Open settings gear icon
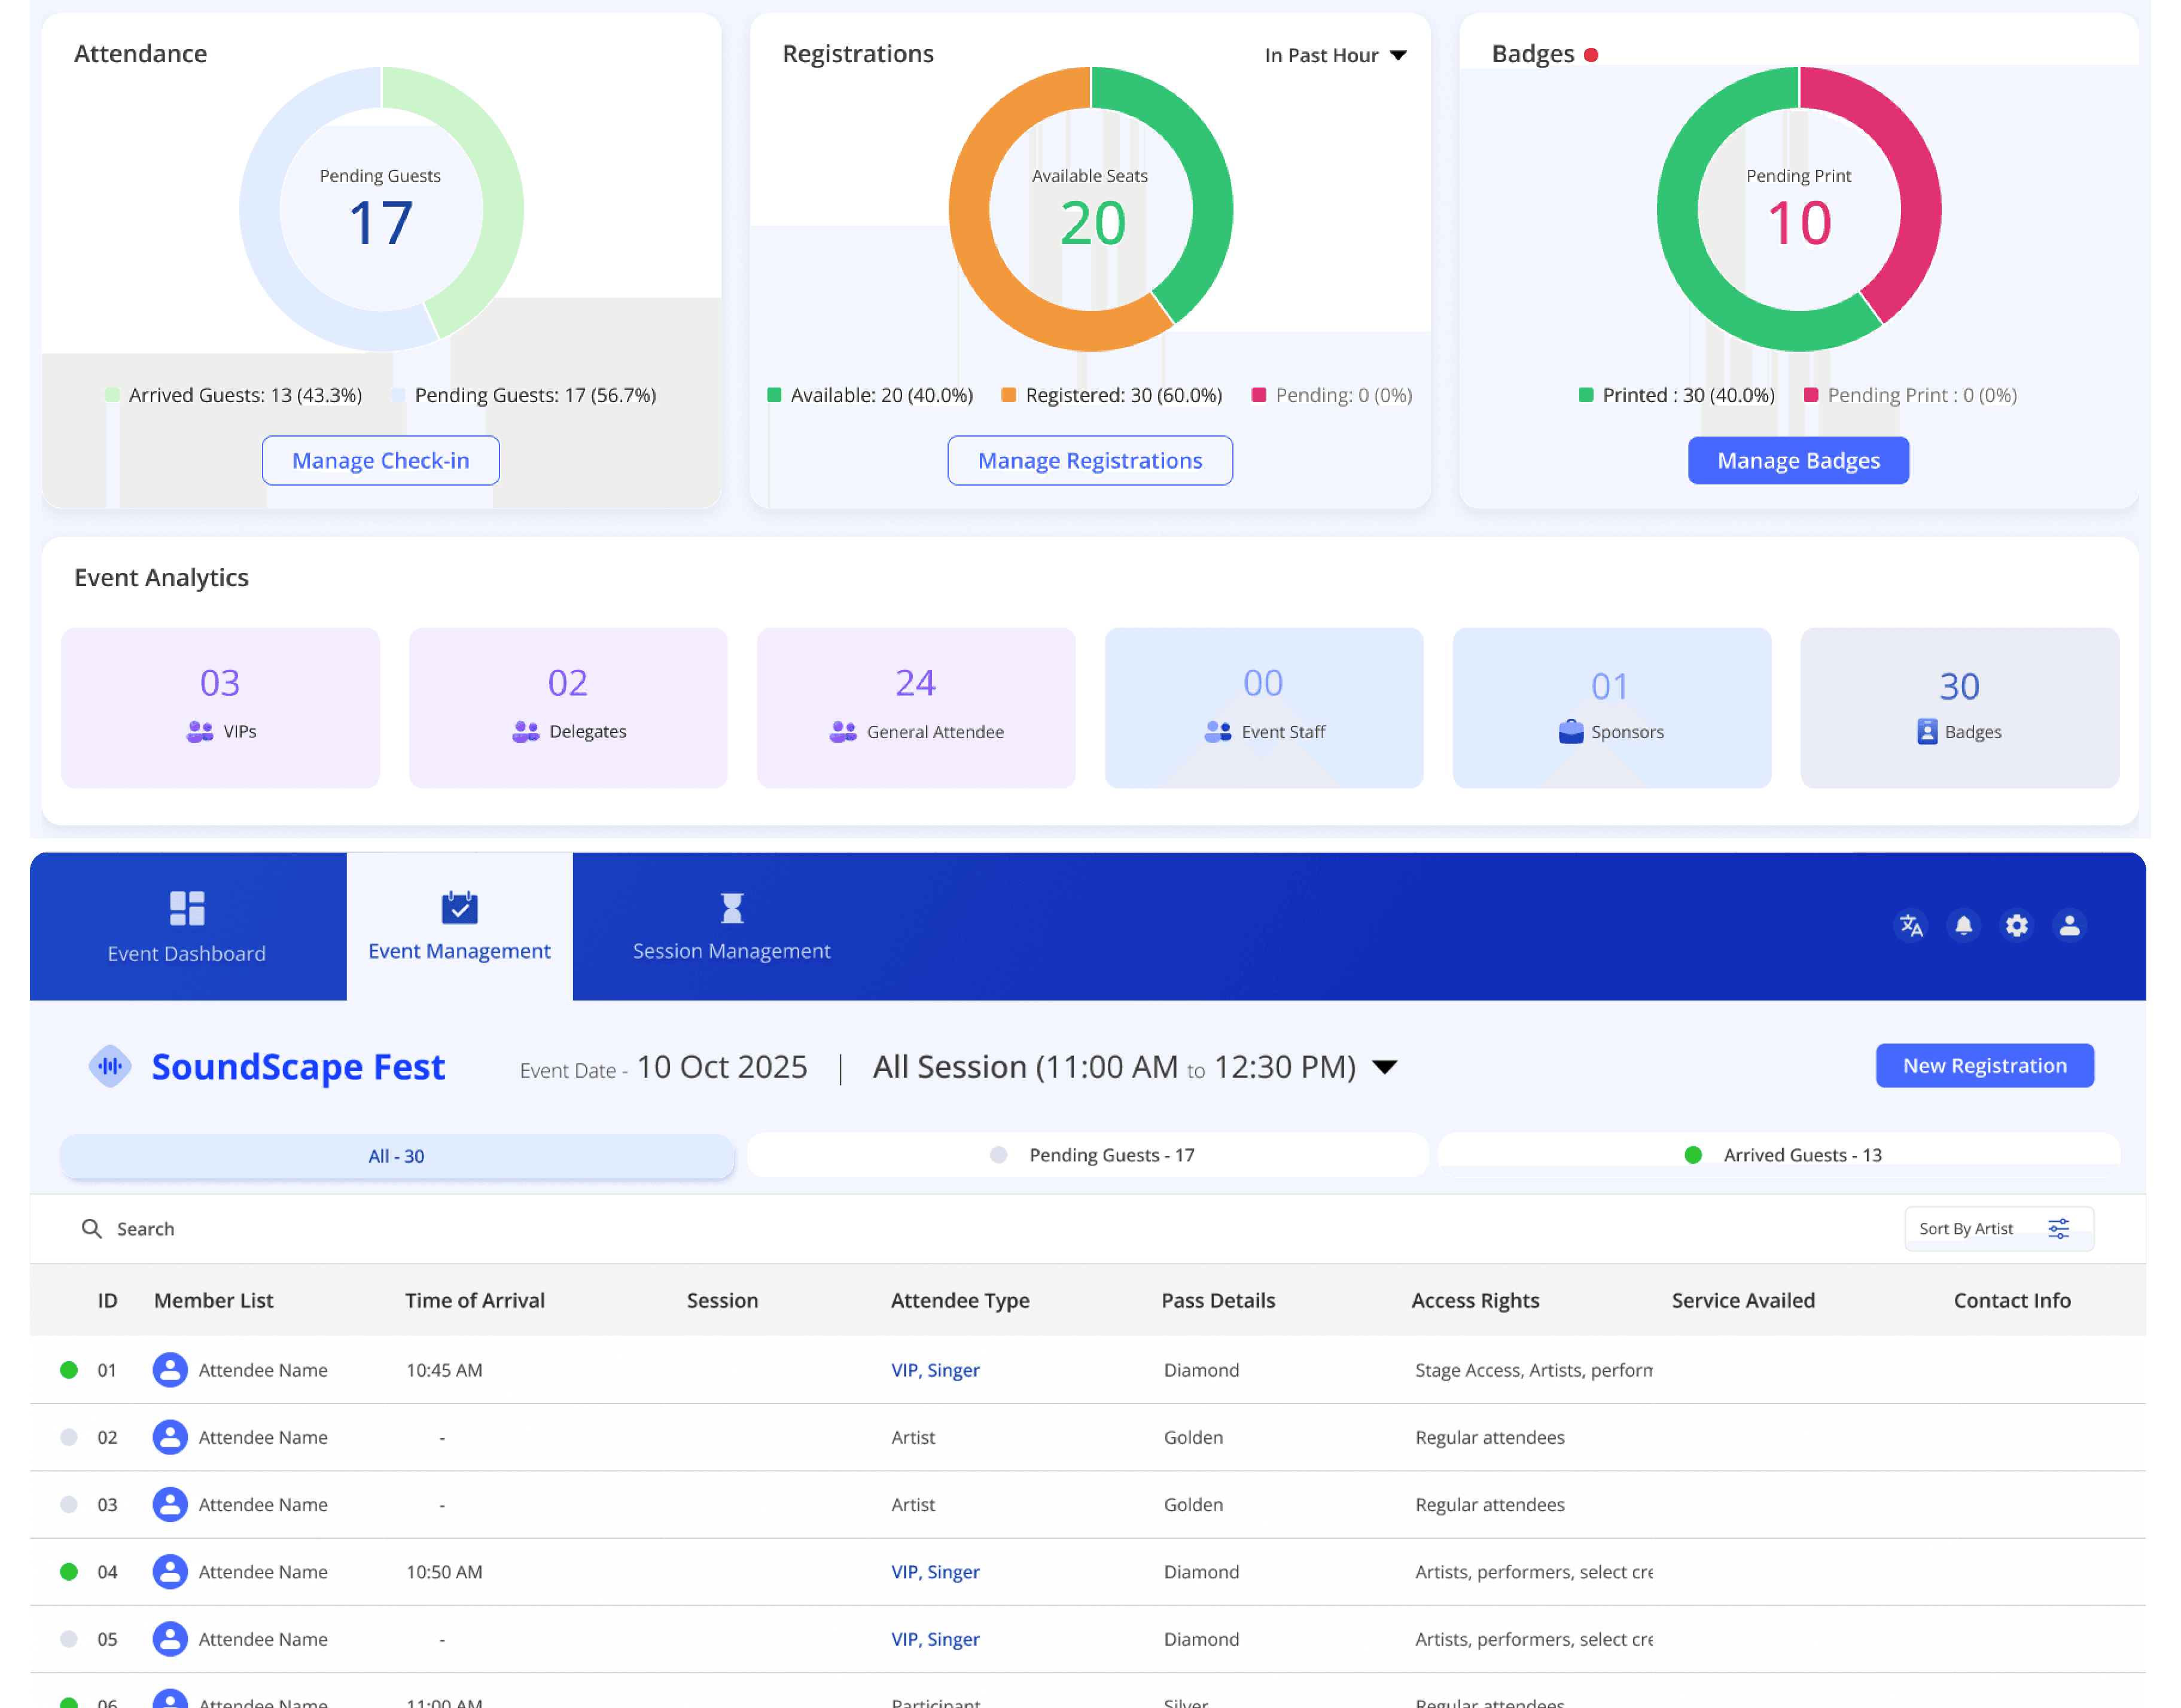 point(2016,926)
